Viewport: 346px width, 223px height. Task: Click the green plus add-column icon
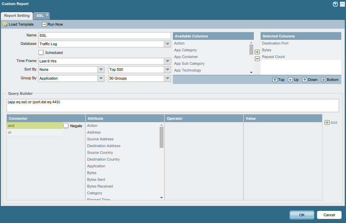257,52
